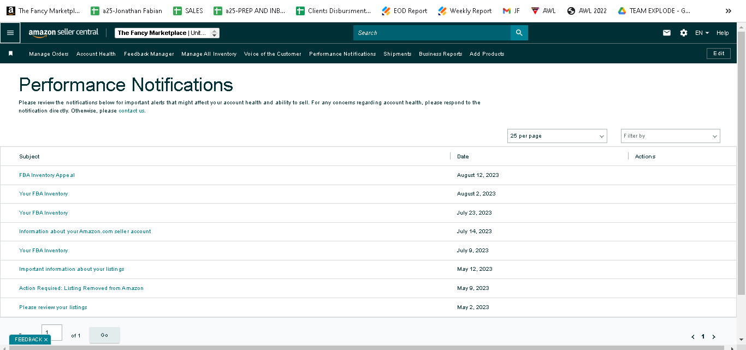Viewport: 746px width, 350px height.
Task: Open the settings gear icon
Action: tap(684, 33)
